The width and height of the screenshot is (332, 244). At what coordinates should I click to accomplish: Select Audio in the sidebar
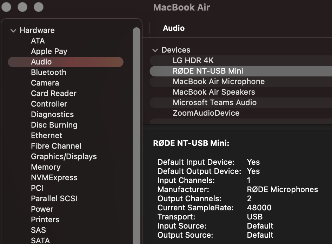pos(41,62)
